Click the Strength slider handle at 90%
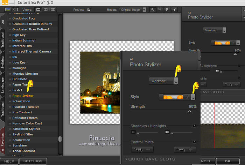Screen dimensions: 245x165 click(x=189, y=111)
